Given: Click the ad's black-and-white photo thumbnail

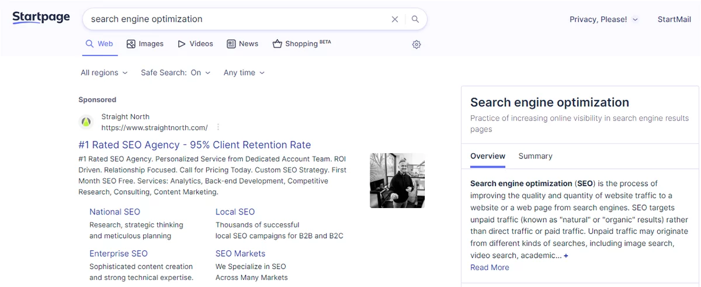Looking at the screenshot, I should coord(397,181).
